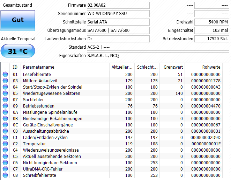Click raw value 000000000067
This screenshot has height=180, width=231.
pos(206,125)
